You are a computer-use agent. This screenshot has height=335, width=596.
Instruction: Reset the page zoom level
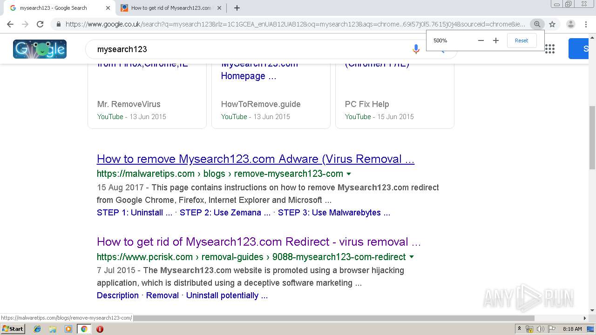(521, 40)
